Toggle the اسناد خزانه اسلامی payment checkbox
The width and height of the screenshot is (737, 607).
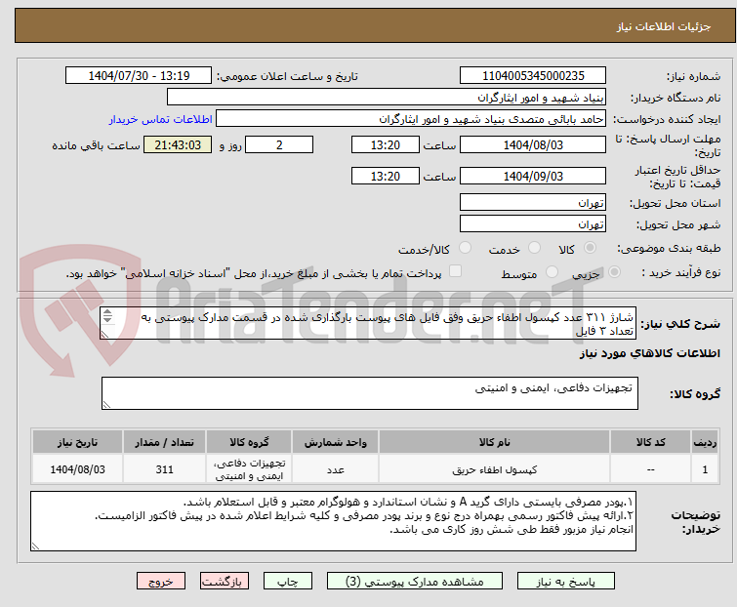click(x=455, y=271)
